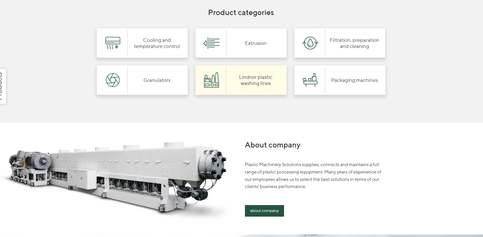Click the about company button
The height and width of the screenshot is (237, 483).
point(264,211)
